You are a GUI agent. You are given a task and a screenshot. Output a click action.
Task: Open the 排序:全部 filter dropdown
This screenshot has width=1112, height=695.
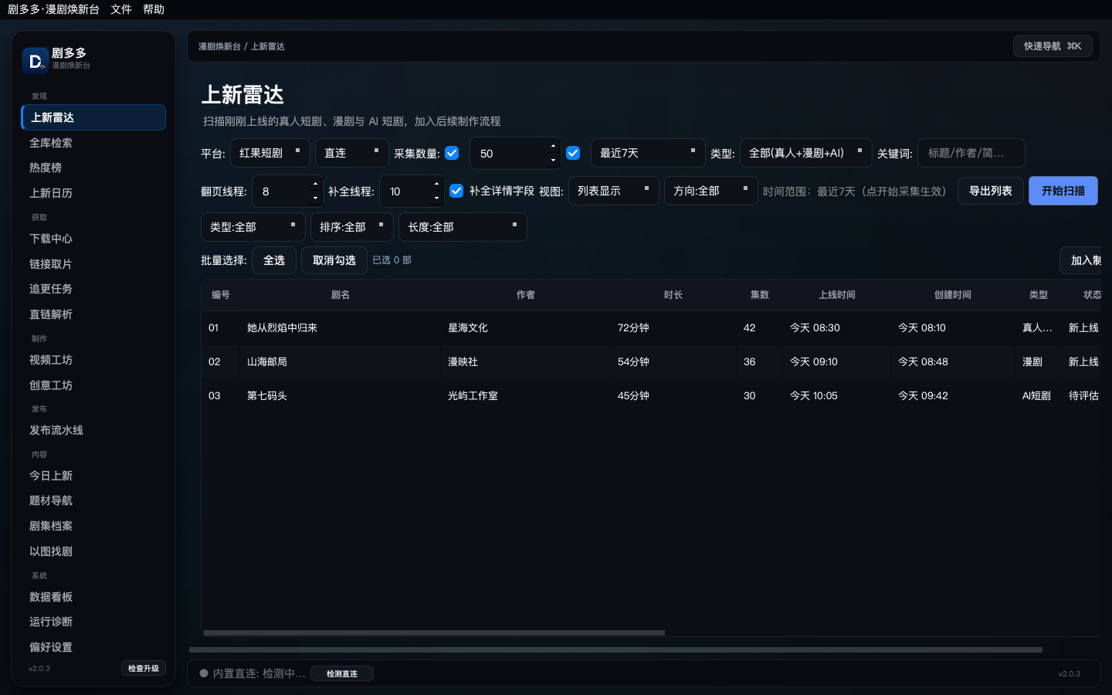pyautogui.click(x=352, y=227)
